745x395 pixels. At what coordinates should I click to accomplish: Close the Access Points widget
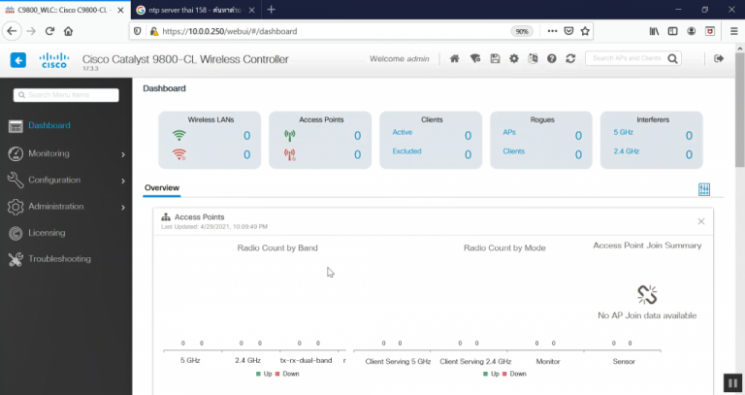pos(701,221)
